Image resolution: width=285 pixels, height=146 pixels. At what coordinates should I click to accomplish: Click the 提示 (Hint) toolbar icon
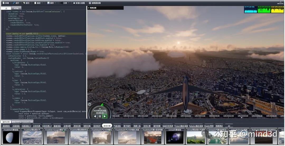pyautogui.click(x=26, y=3)
